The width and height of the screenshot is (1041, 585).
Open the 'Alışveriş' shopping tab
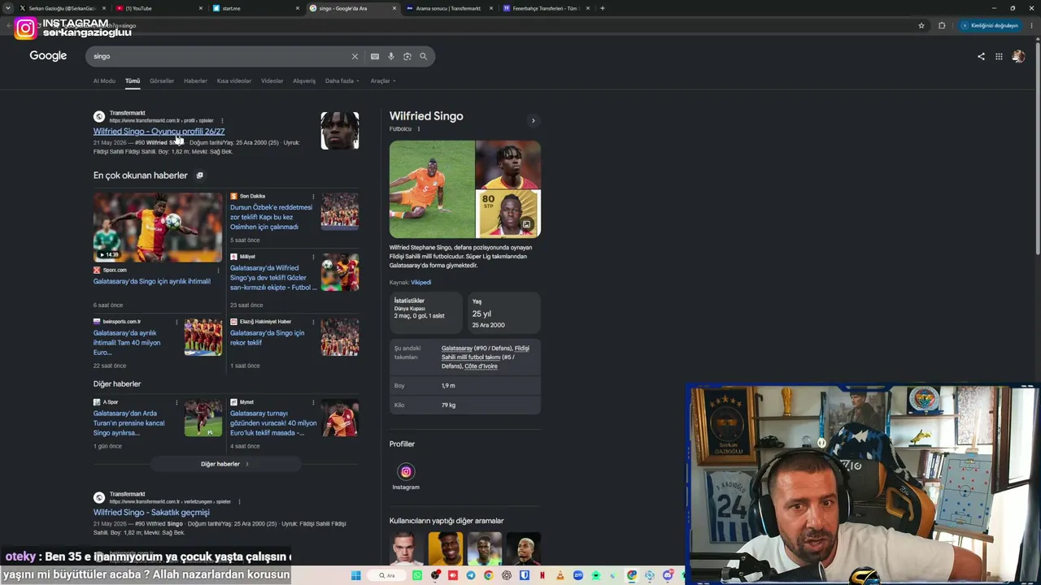[304, 80]
